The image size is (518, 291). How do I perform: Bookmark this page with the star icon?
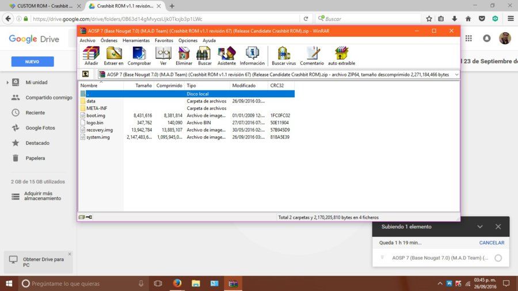429,19
